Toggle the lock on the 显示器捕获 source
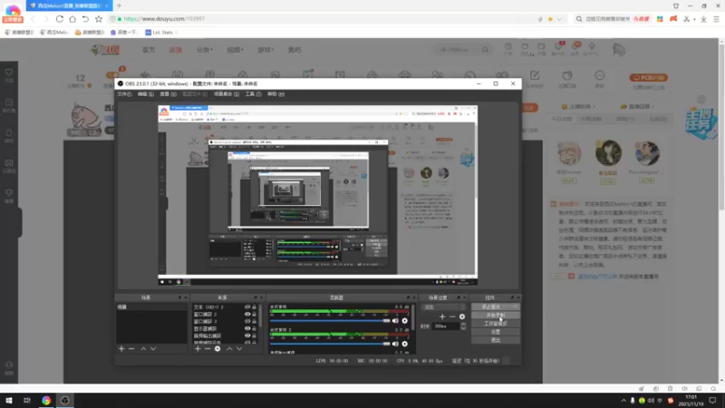725x408 pixels. [254, 328]
